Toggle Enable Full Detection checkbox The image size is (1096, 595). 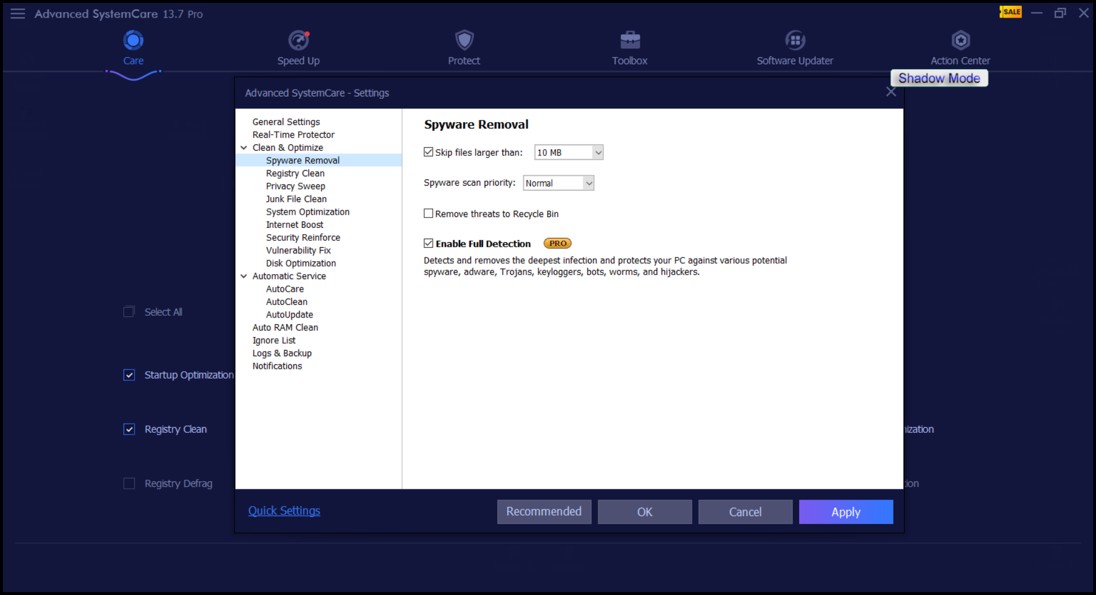tap(428, 243)
